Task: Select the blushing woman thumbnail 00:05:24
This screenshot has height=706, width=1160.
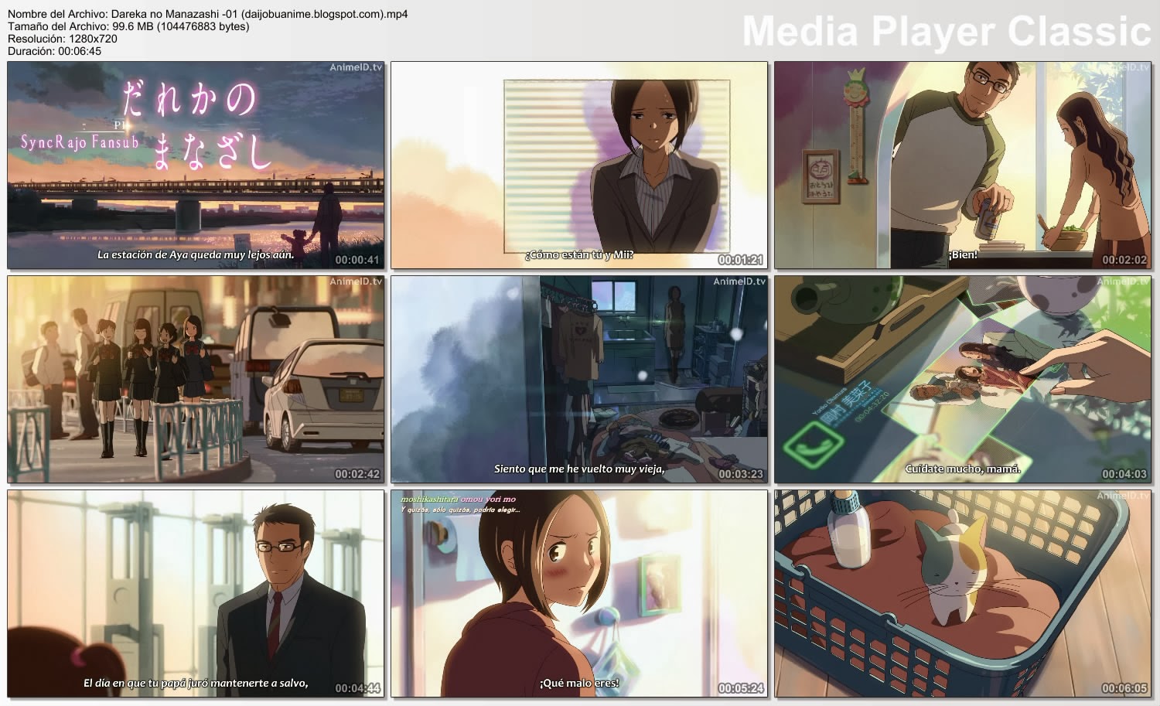Action: tap(579, 594)
